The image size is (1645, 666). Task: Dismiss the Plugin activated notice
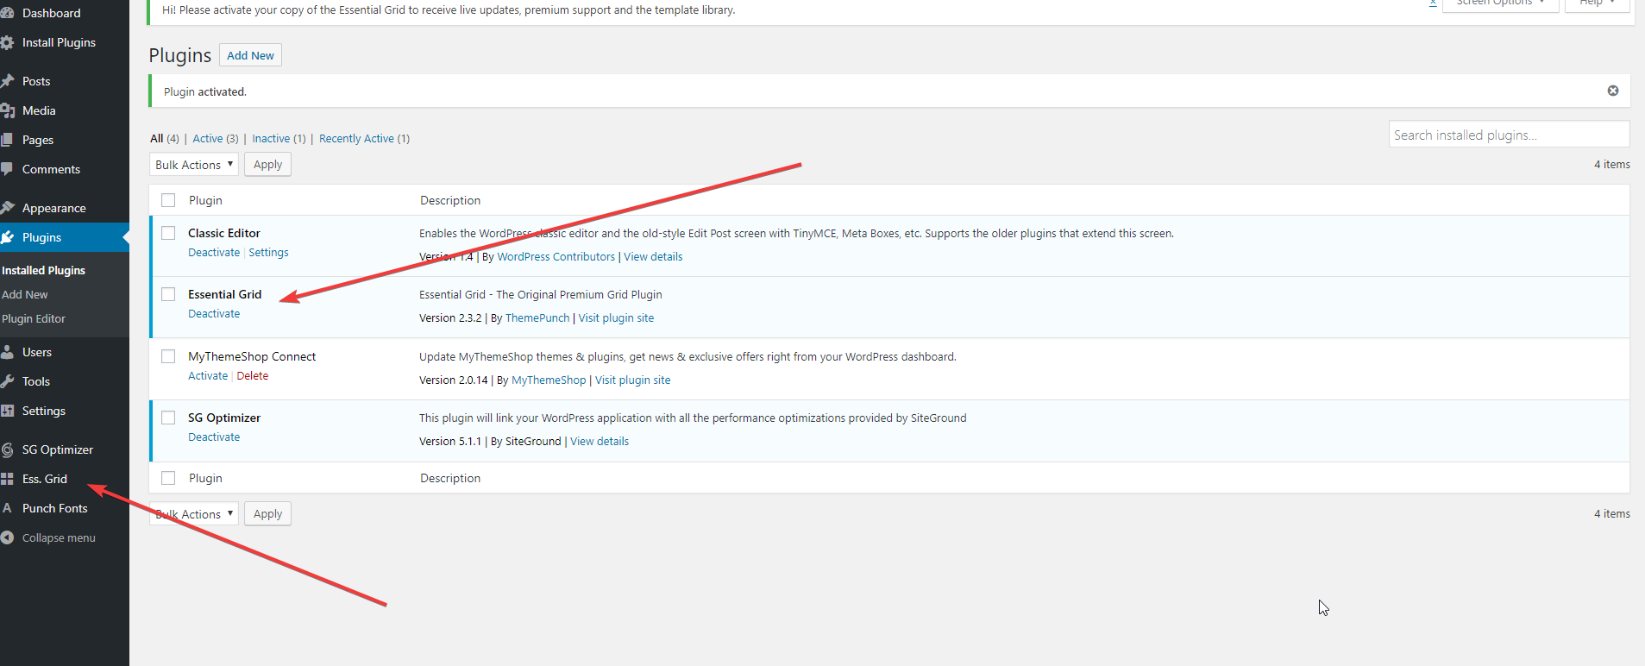[x=1613, y=91]
